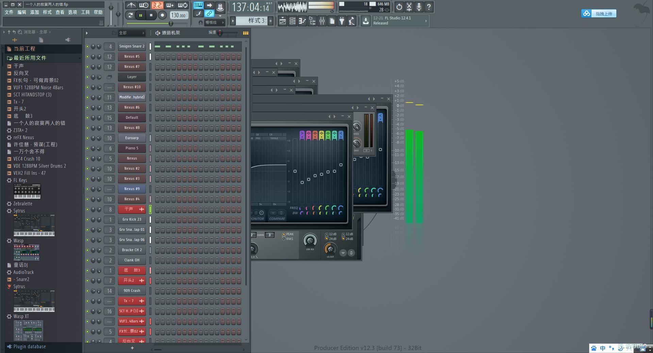653x353 pixels.
Task: Toggle pattern/song mode switch
Action: 130,15
